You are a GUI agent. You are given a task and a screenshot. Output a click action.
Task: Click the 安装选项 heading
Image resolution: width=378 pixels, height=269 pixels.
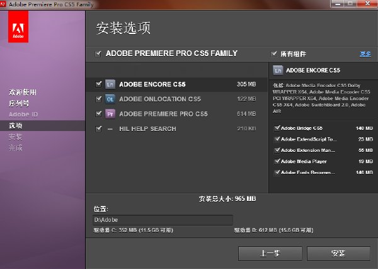click(123, 28)
